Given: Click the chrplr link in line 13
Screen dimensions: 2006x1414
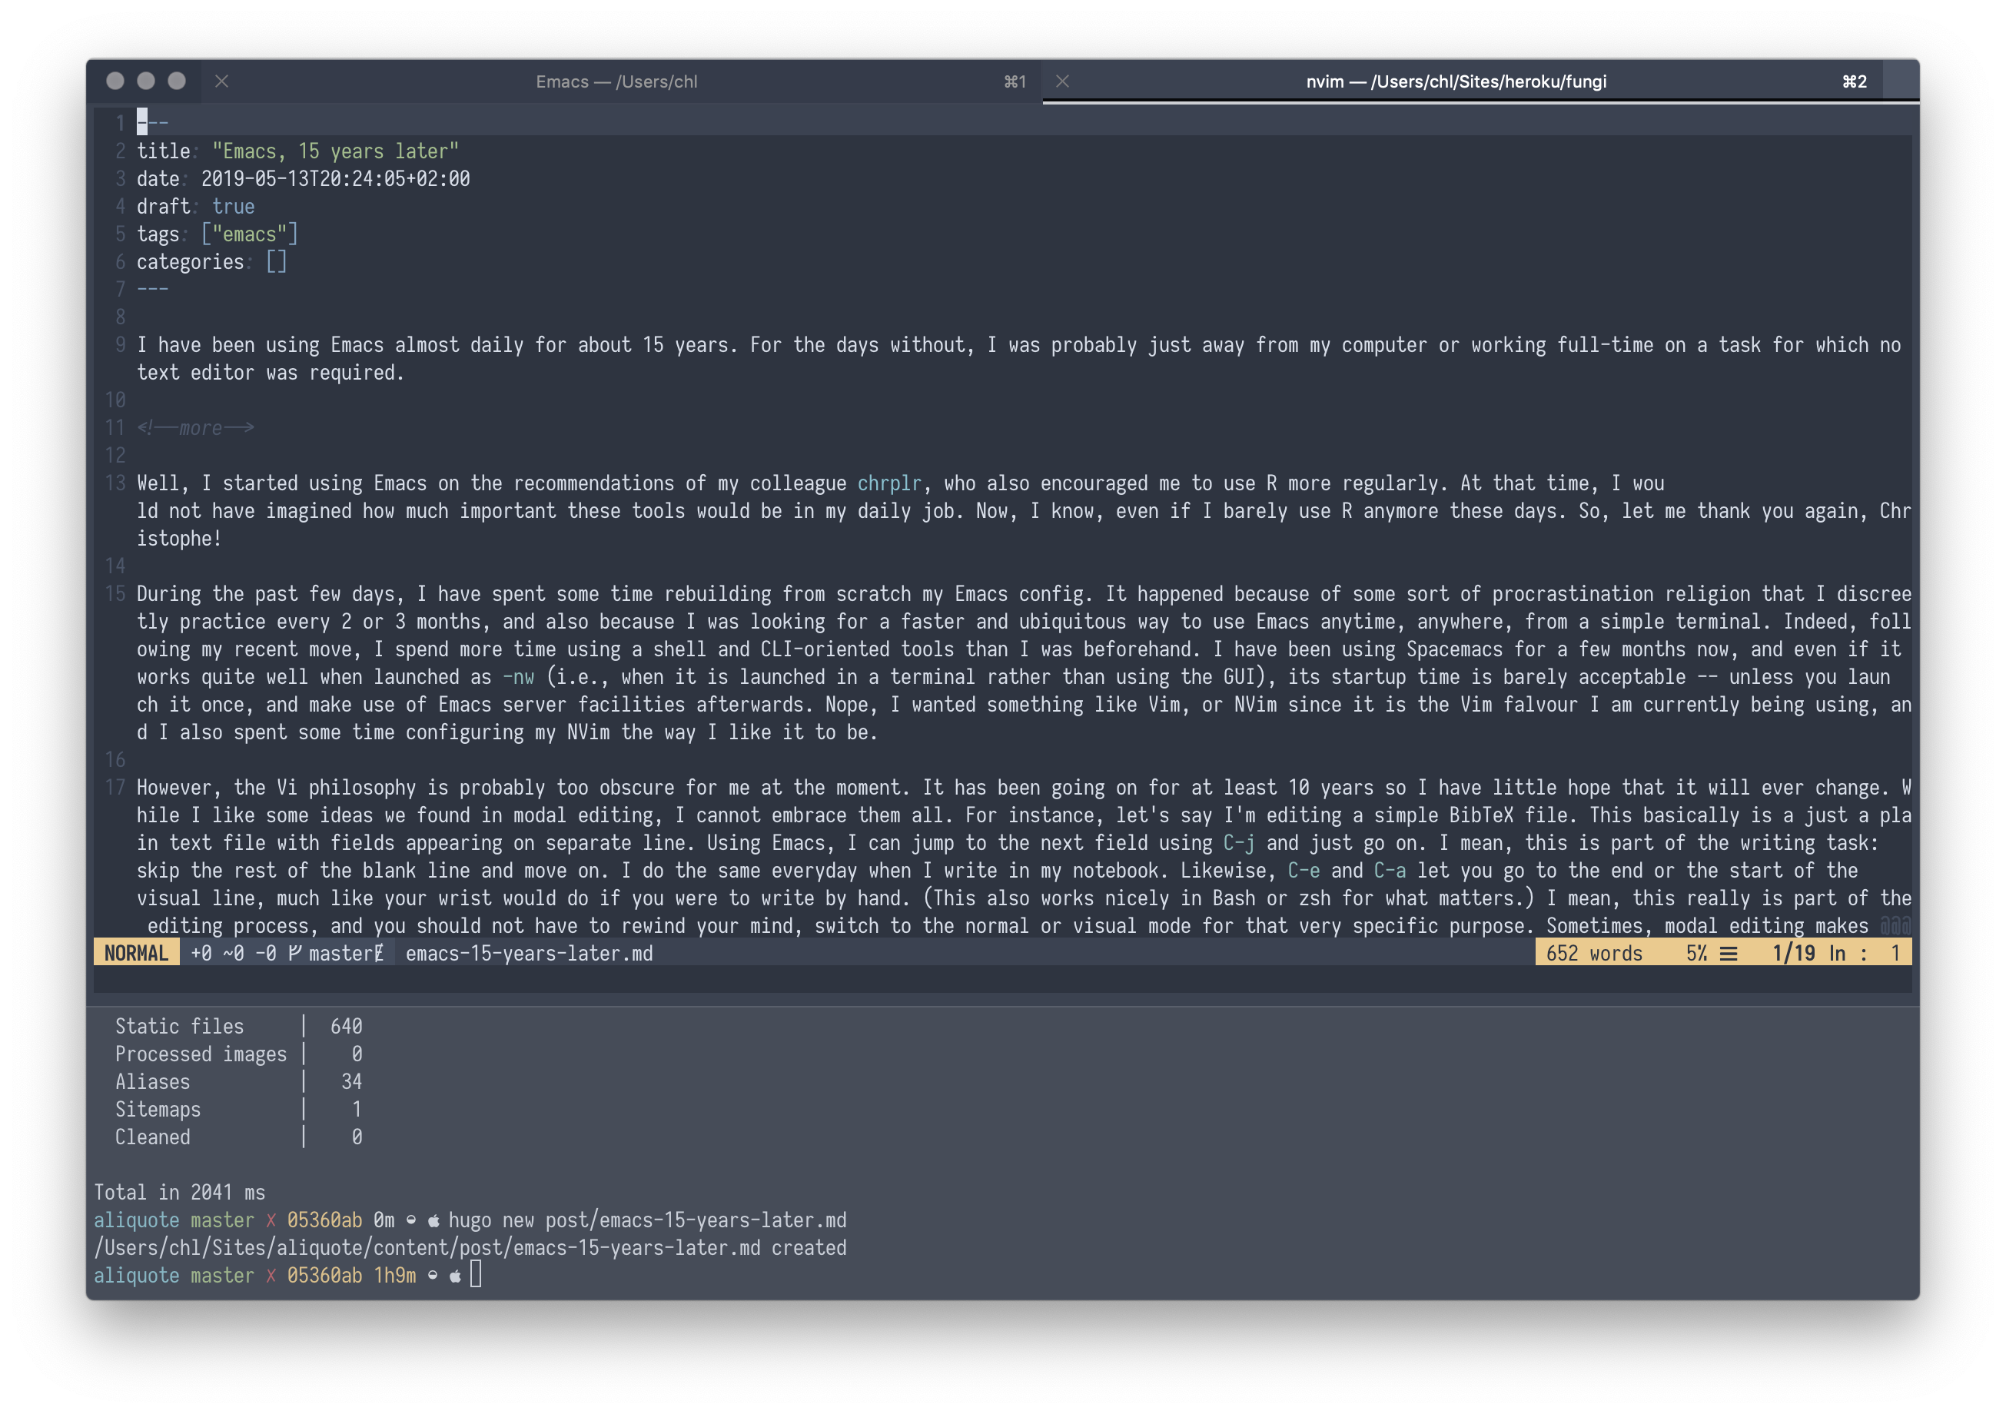Looking at the screenshot, I should [x=888, y=483].
